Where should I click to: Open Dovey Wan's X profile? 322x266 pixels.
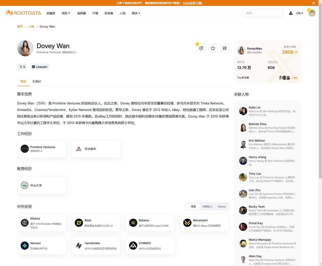tap(22, 67)
